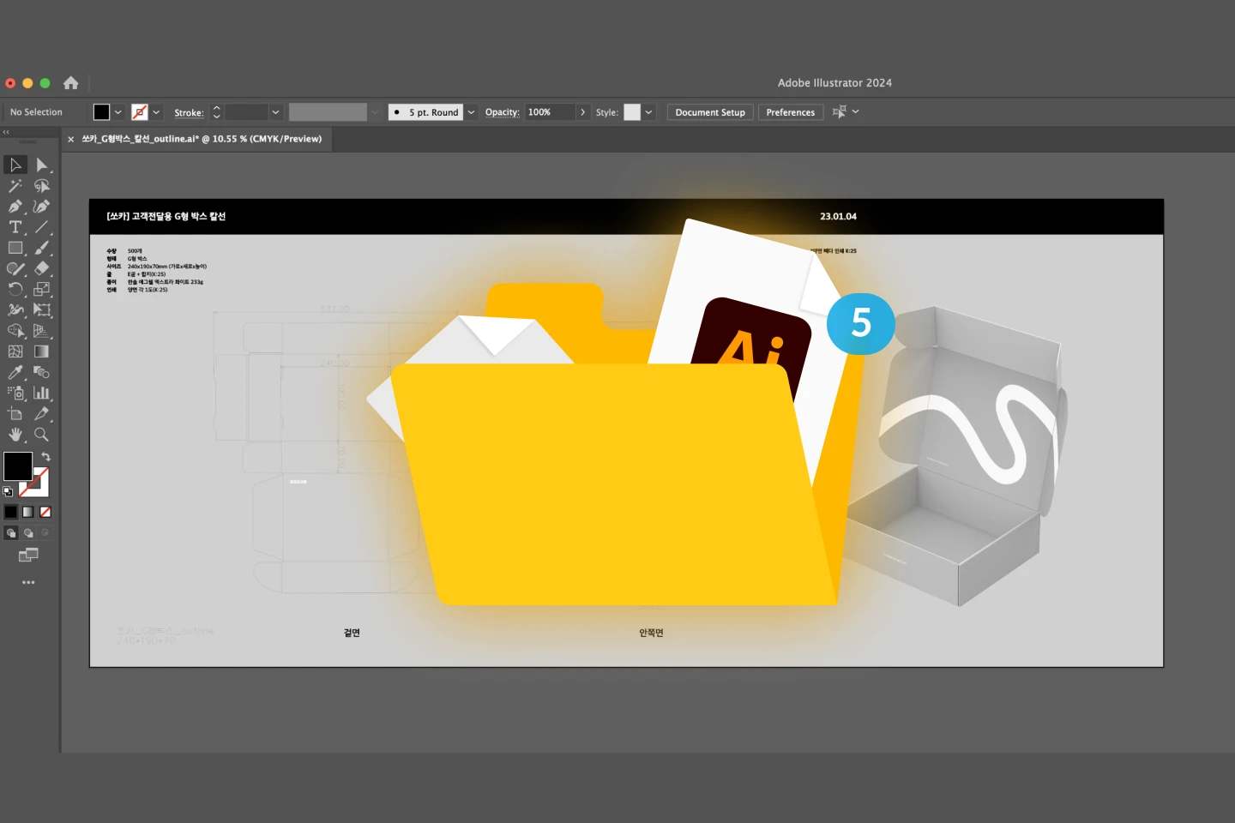The image size is (1235, 823).
Task: Select the Direct Selection tool
Action: click(42, 165)
